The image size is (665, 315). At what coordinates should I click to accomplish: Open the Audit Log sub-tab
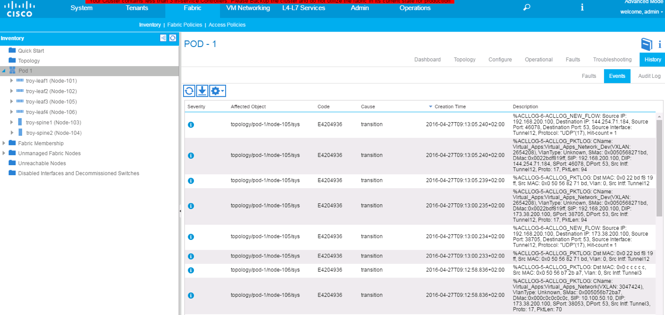click(649, 76)
